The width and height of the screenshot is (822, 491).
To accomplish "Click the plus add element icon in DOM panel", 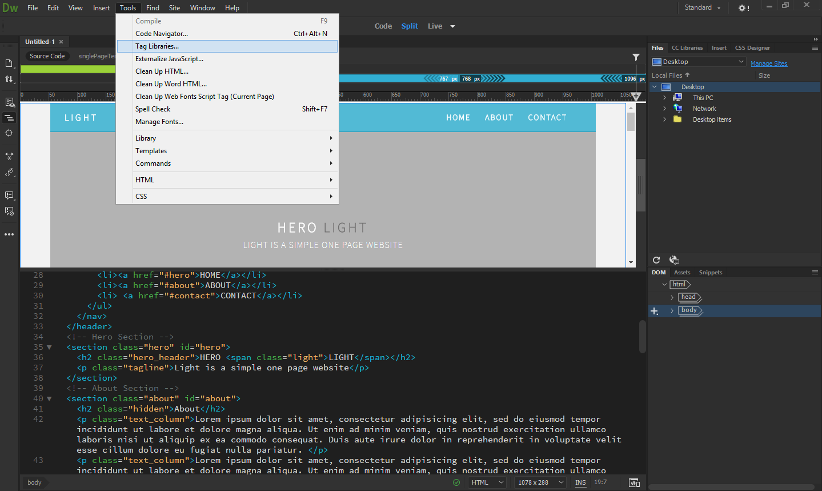I will 655,311.
